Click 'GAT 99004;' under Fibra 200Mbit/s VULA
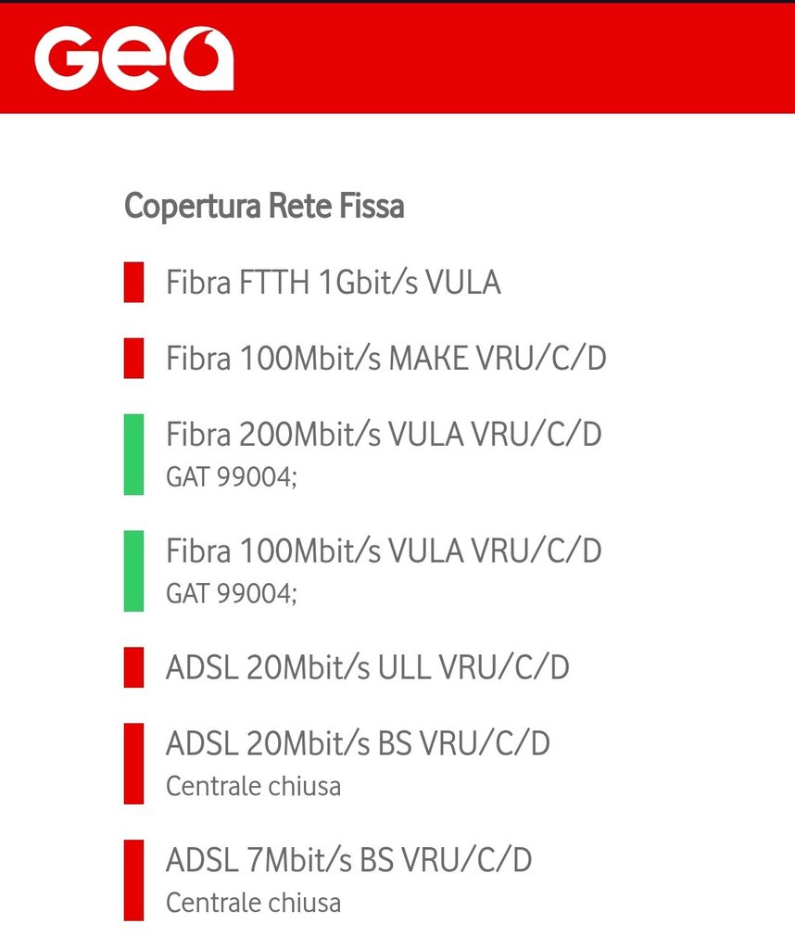Screen dimensions: 795x949 click(232, 478)
